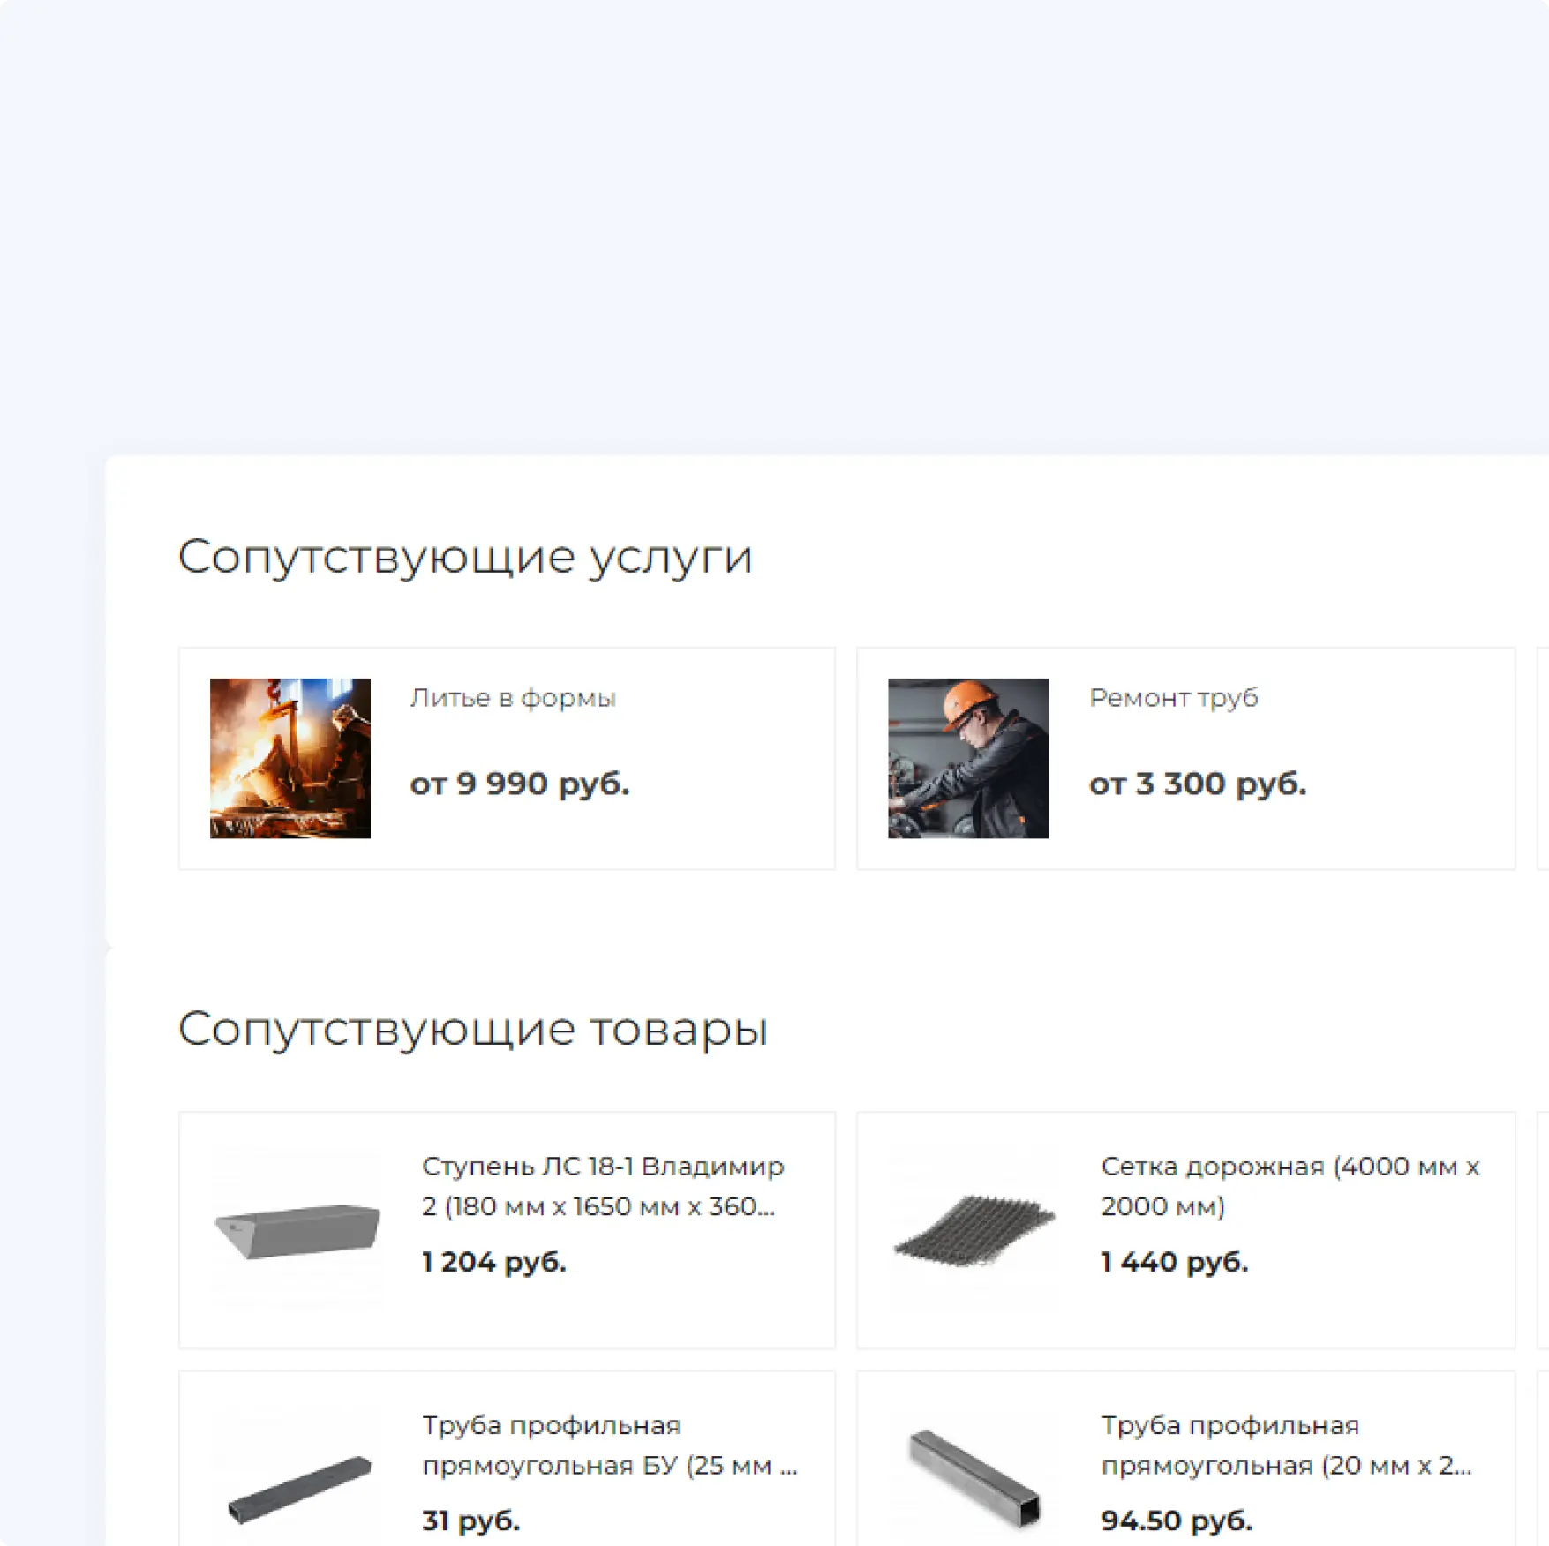The image size is (1549, 1546).
Task: Select the '31 руб.' price
Action: [471, 1520]
